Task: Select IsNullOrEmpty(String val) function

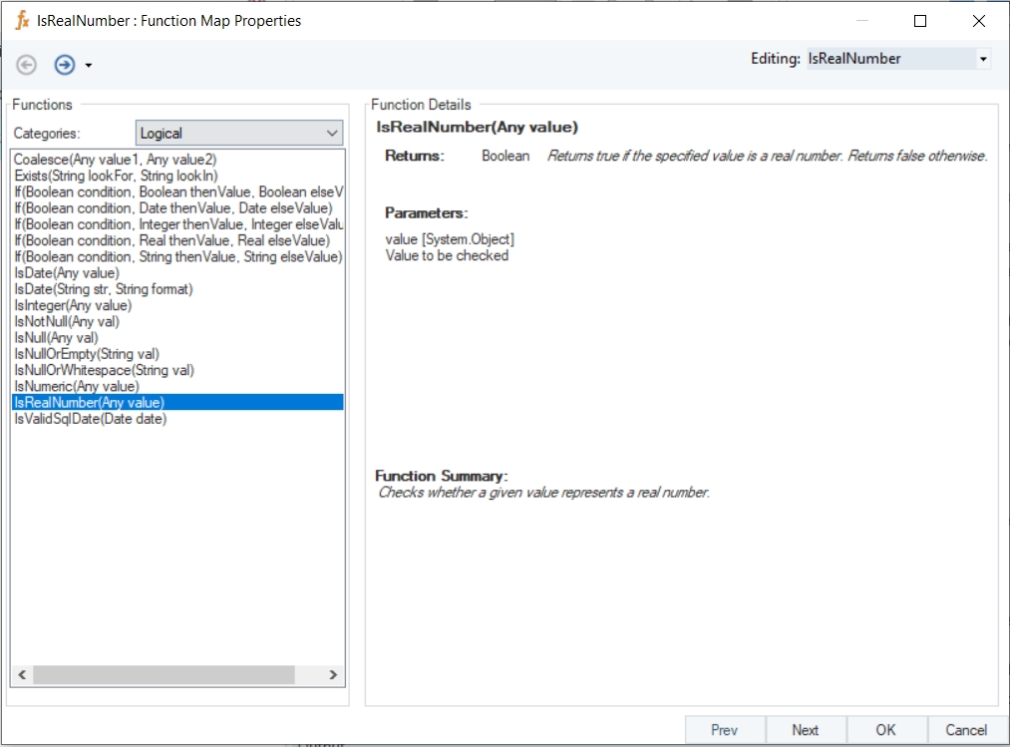Action: (87, 354)
